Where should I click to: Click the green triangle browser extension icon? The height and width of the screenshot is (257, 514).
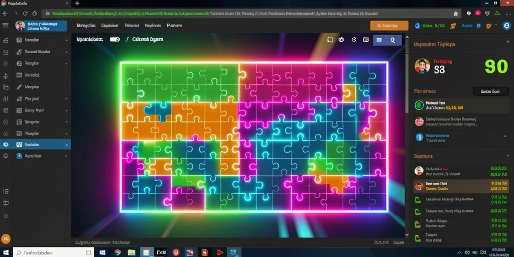(497, 14)
